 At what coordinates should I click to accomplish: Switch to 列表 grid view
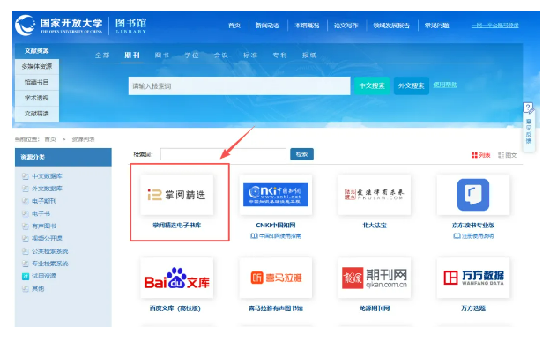480,155
